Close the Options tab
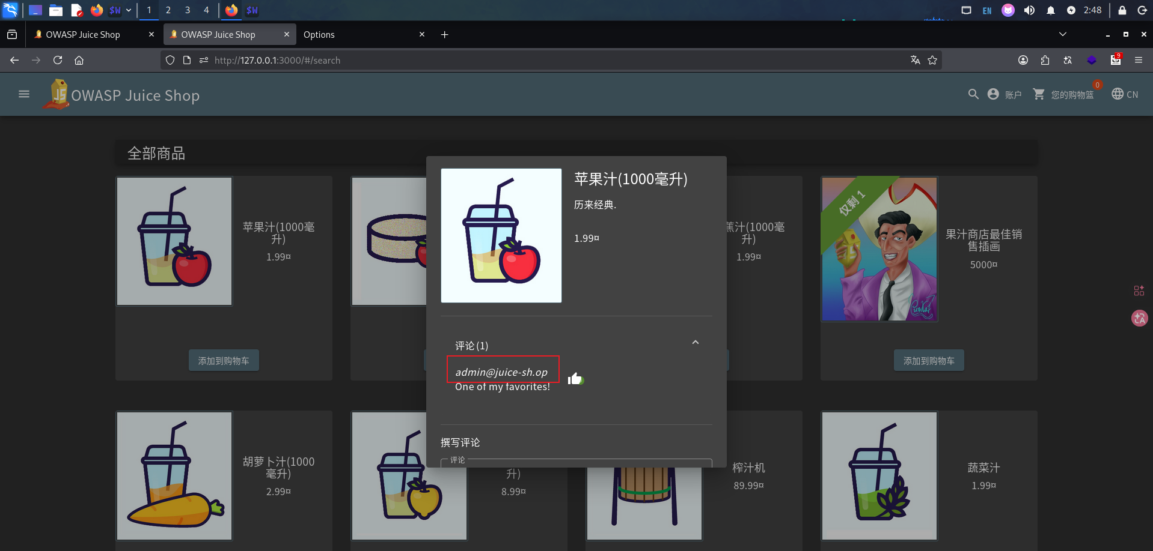Image resolution: width=1153 pixels, height=551 pixels. coord(422,35)
